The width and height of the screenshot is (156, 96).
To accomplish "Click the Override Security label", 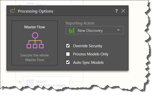I will coord(88,46).
